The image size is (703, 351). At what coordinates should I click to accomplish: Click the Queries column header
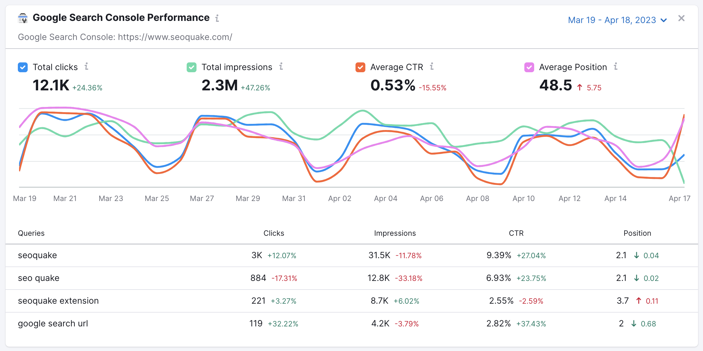pyautogui.click(x=31, y=233)
